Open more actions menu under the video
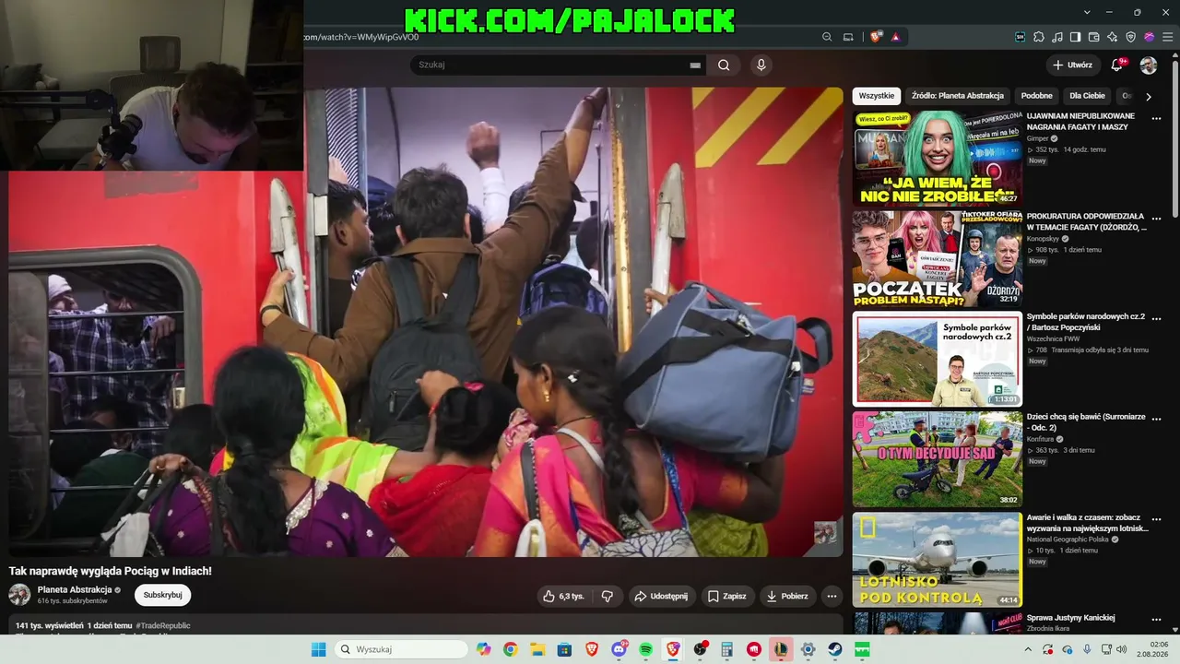1180x664 pixels. coord(832,596)
